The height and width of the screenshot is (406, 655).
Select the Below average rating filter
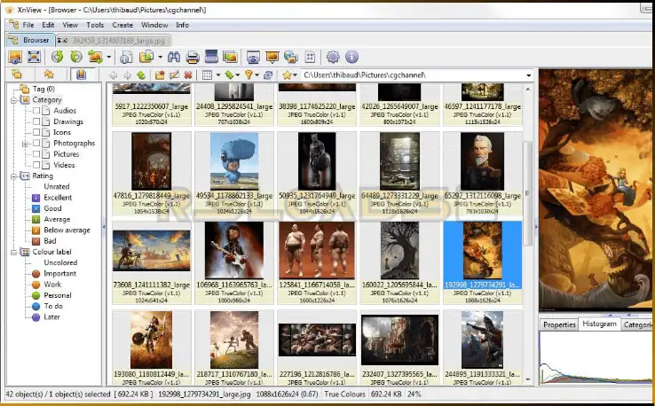pos(67,230)
